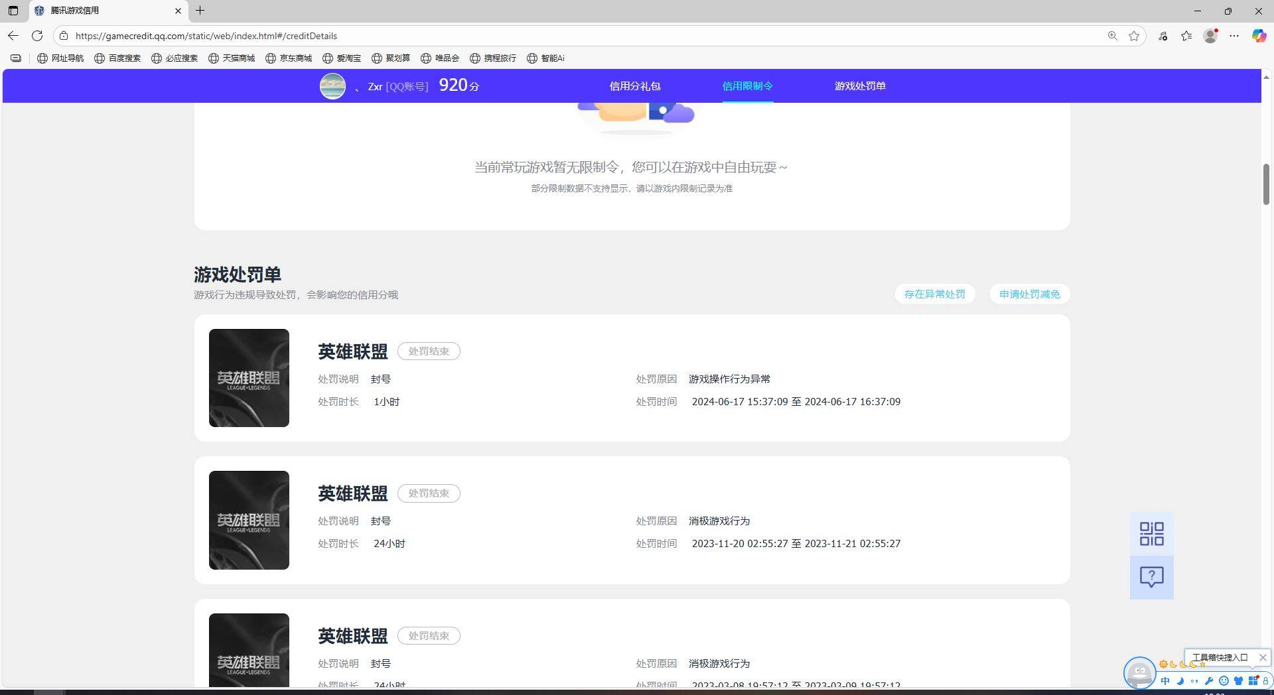Switch to the 游戏处罚单 tab
This screenshot has height=695, width=1274.
click(860, 86)
